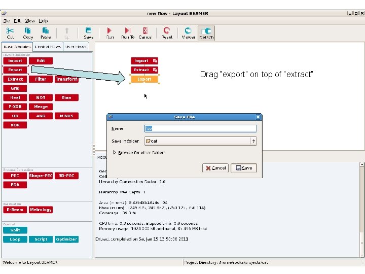
Task: Click the 'Extract completed on' log line
Action: point(142,239)
